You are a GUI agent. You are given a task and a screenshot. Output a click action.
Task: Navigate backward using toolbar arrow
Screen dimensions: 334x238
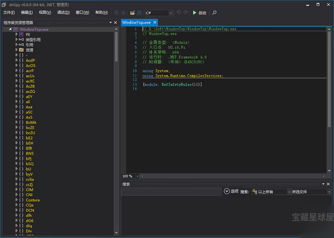coord(117,13)
